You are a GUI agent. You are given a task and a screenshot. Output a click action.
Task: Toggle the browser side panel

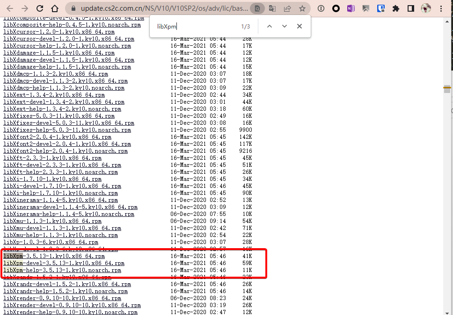(411, 9)
